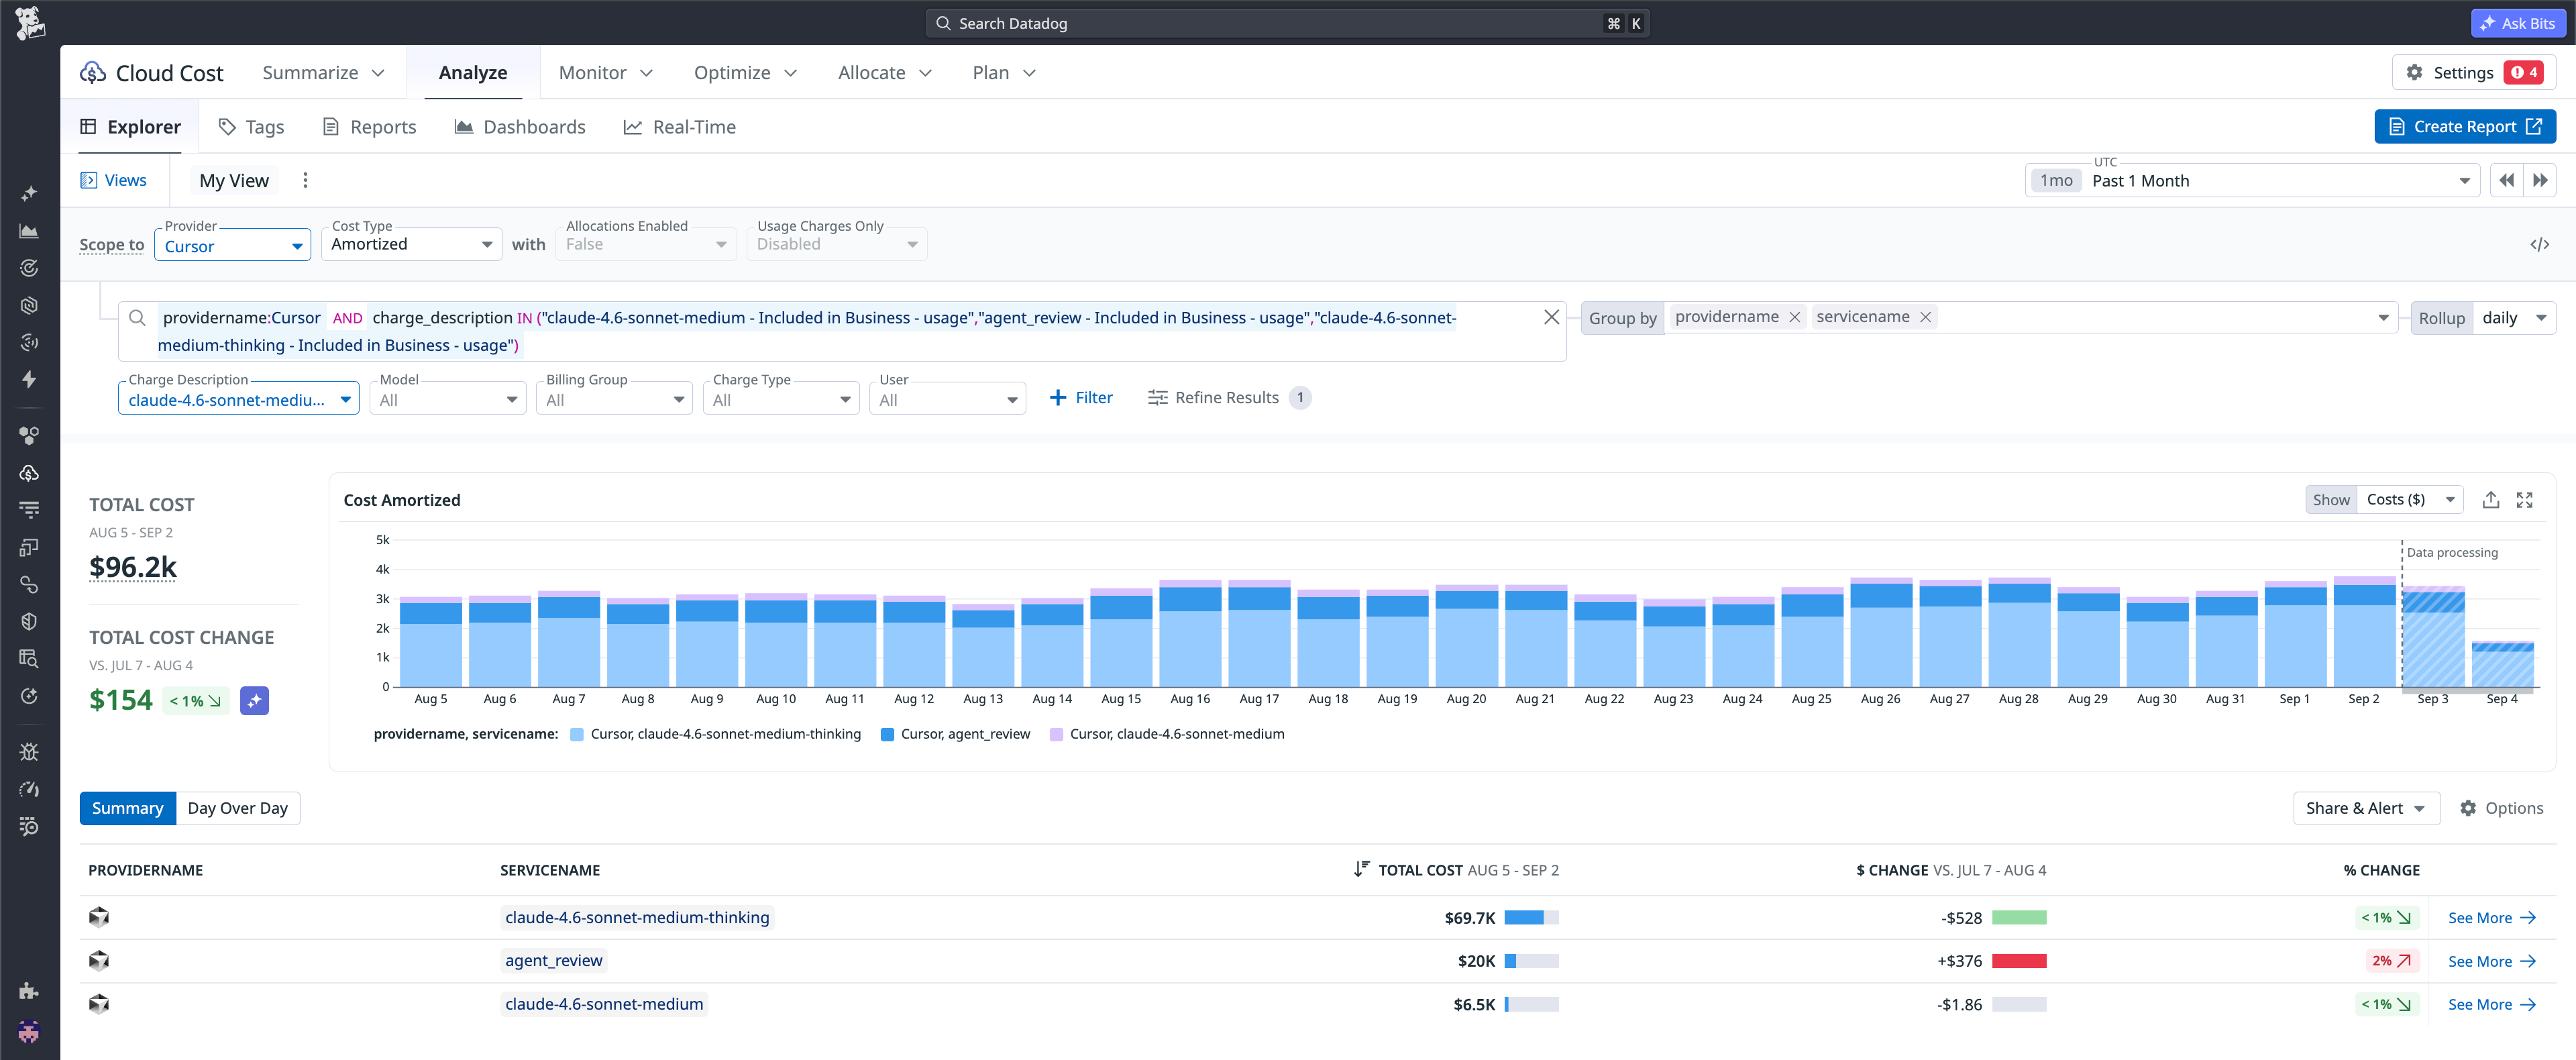This screenshot has height=1060, width=2576.
Task: See More for claude-4.6-sonnet-medium-thinking row
Action: 2491,917
